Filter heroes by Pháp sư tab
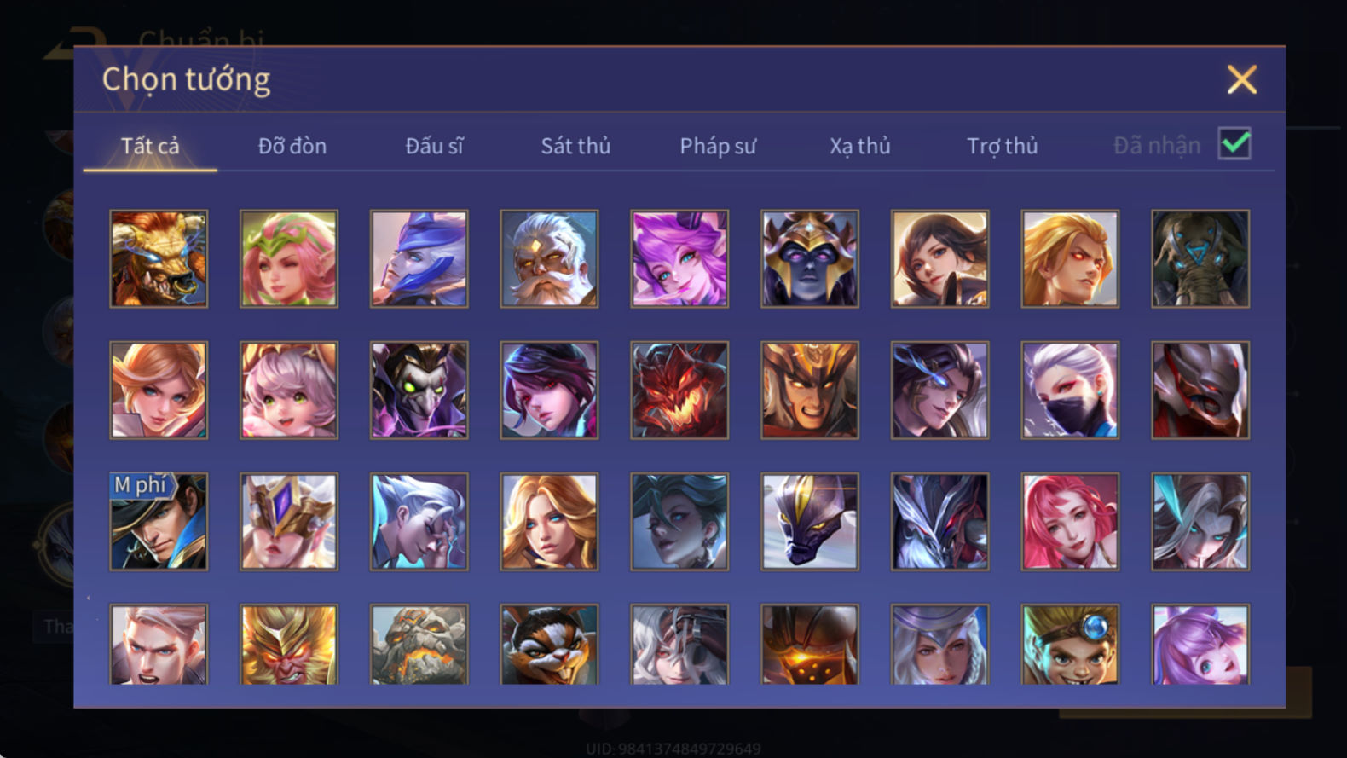 pos(718,146)
